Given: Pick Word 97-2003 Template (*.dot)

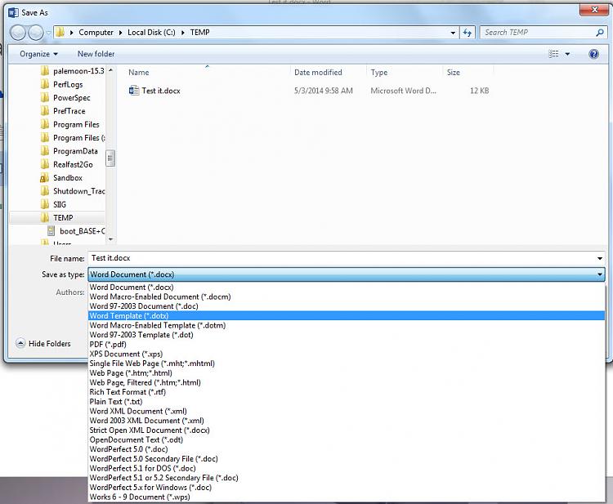Looking at the screenshot, I should [x=347, y=335].
